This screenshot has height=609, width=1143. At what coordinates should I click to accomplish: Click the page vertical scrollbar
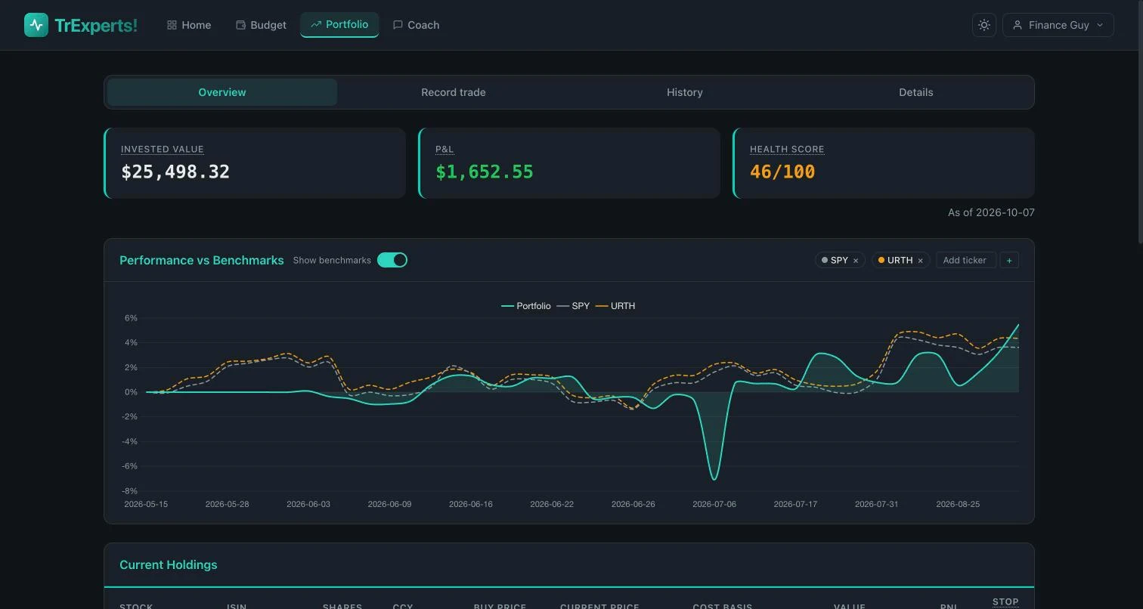(x=1140, y=121)
